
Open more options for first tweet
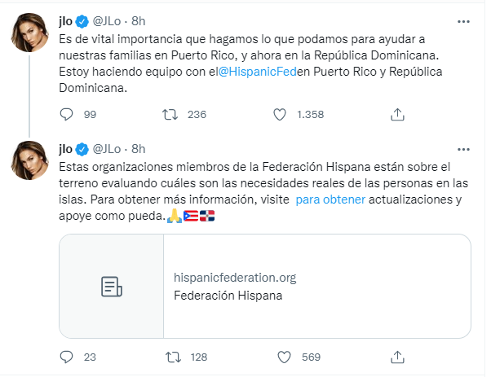tap(464, 20)
